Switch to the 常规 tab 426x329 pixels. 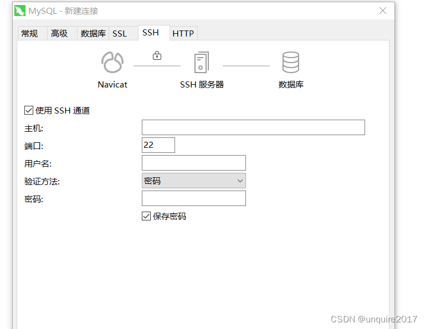(x=32, y=33)
